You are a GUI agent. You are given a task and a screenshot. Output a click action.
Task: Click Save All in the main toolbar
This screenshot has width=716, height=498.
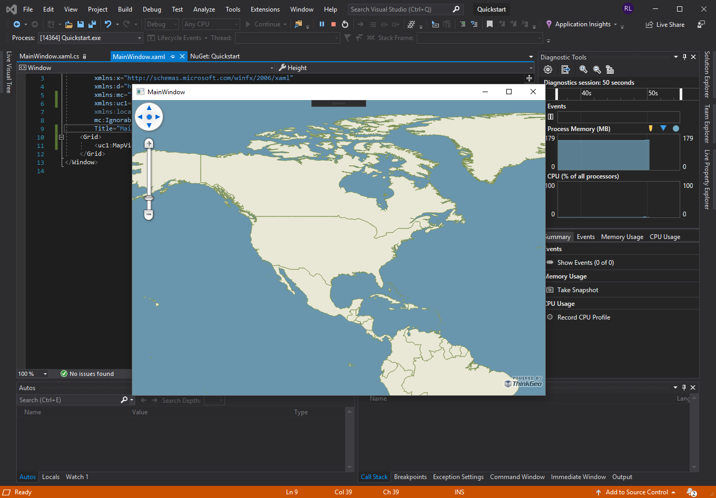pyautogui.click(x=91, y=24)
